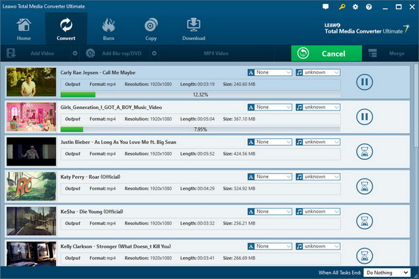Image resolution: width=419 pixels, height=279 pixels.
Task: Select the Convert tab
Action: pyautogui.click(x=66, y=29)
